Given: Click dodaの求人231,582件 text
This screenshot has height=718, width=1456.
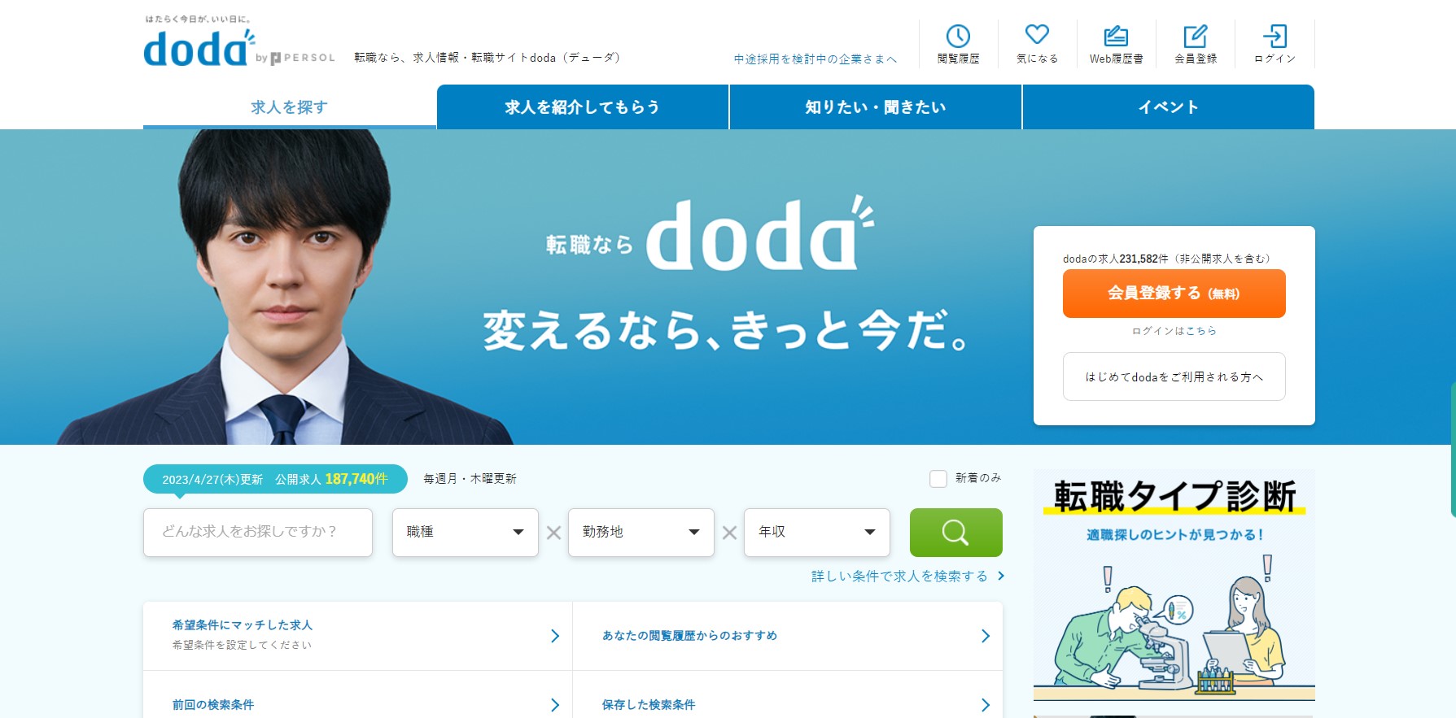Looking at the screenshot, I should tap(1166, 259).
